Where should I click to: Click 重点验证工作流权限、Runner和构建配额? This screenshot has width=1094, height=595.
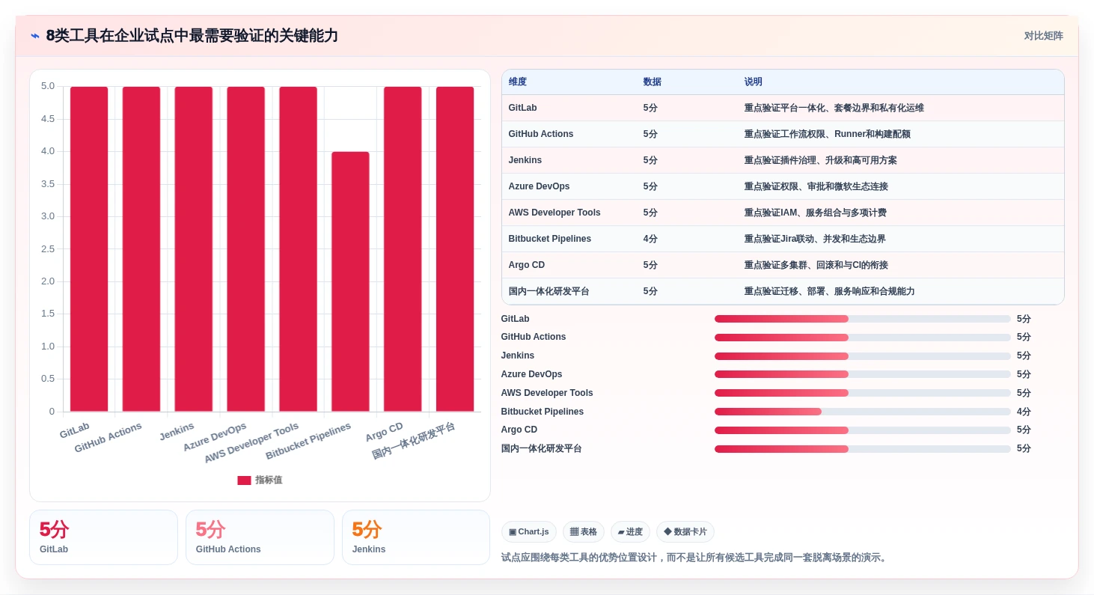coord(827,134)
